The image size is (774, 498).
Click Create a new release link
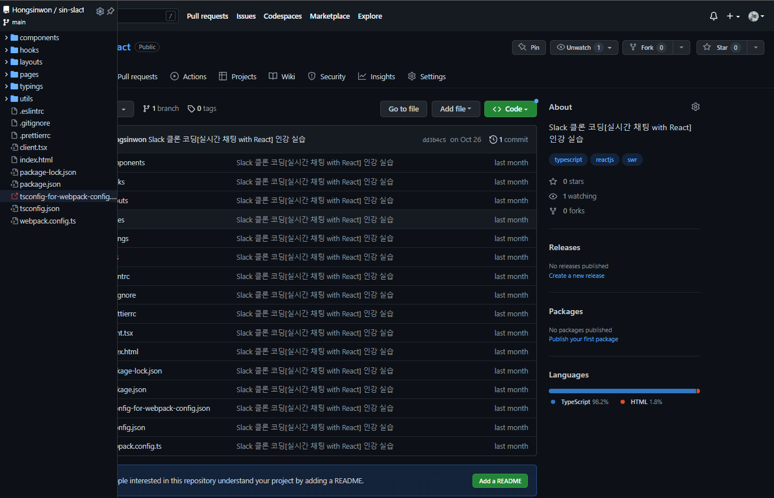click(577, 276)
